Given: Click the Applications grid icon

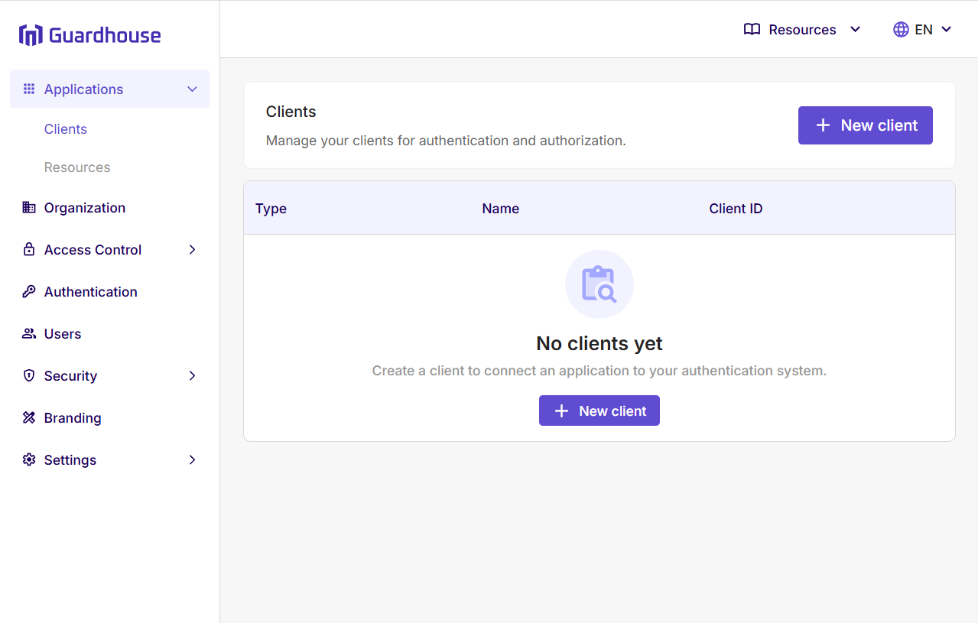Looking at the screenshot, I should 28,89.
